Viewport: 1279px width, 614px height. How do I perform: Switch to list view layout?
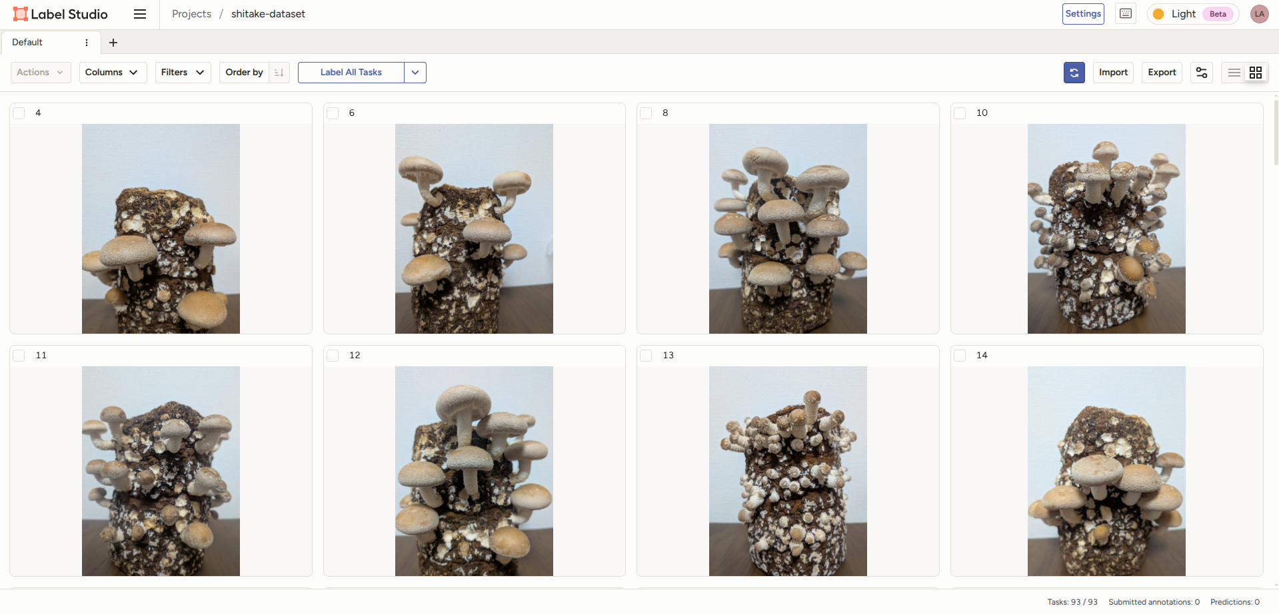pyautogui.click(x=1234, y=73)
